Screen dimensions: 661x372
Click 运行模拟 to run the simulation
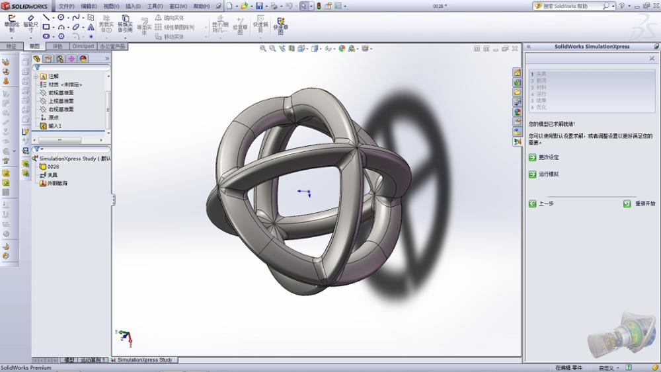click(x=549, y=174)
